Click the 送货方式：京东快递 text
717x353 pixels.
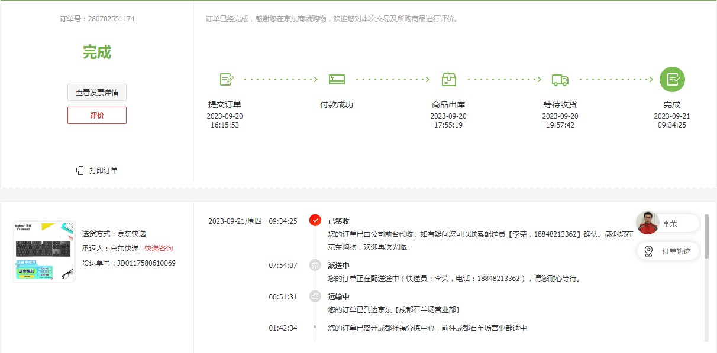pos(114,234)
